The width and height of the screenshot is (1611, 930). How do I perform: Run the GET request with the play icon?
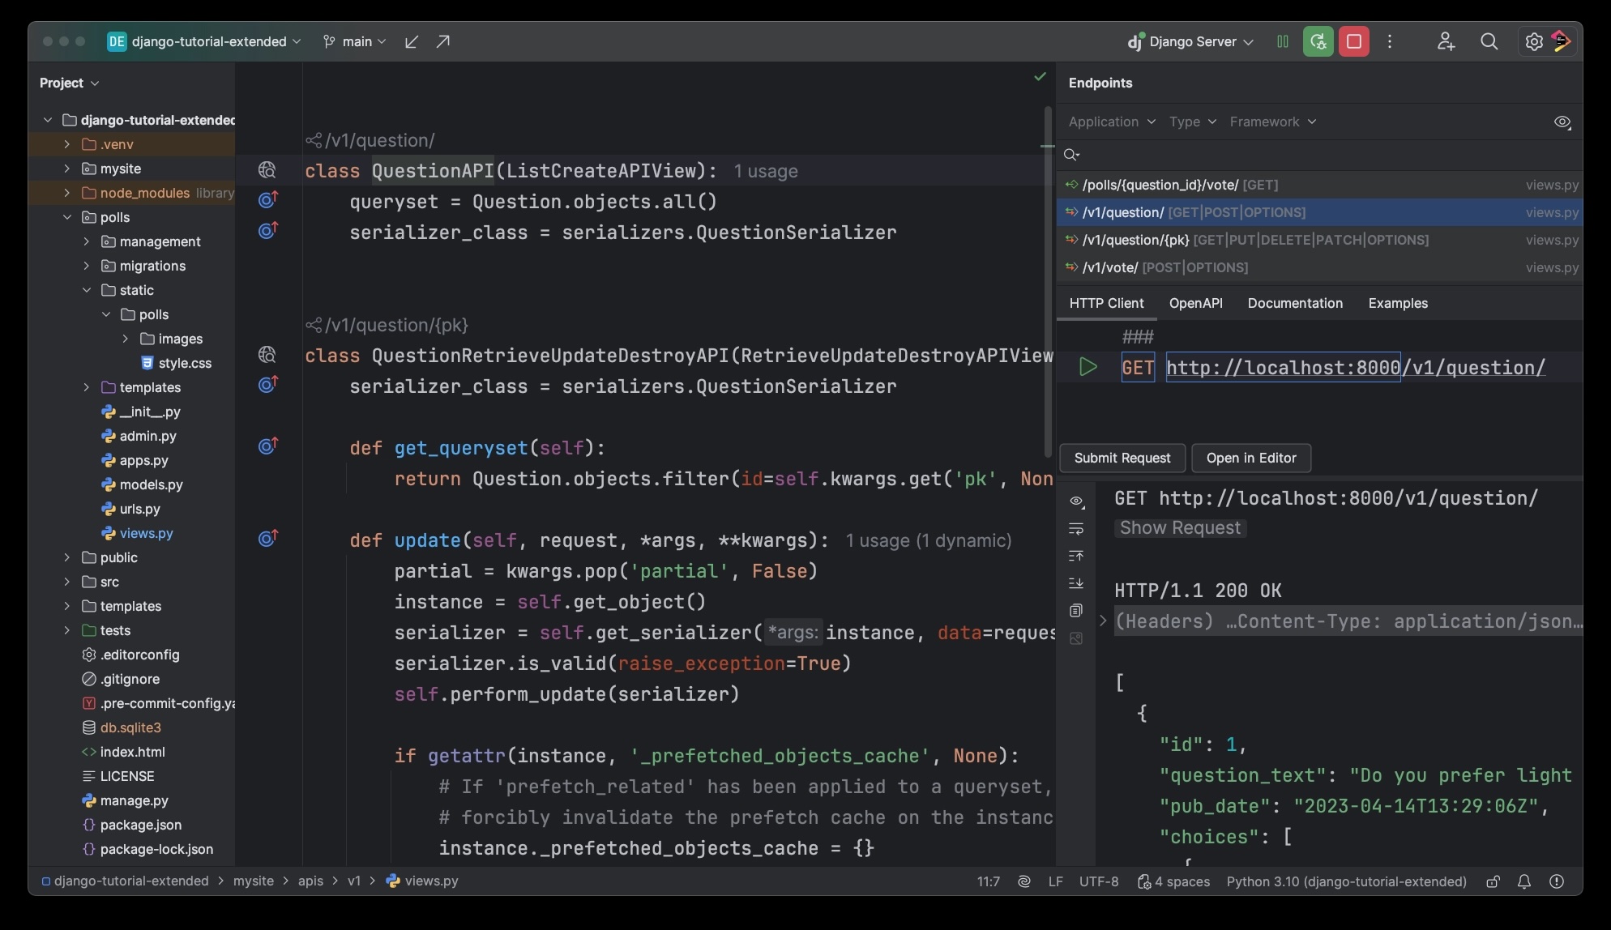pyautogui.click(x=1088, y=367)
